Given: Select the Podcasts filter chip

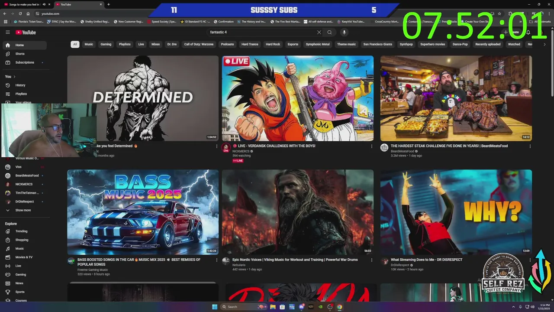Looking at the screenshot, I should click(x=227, y=44).
